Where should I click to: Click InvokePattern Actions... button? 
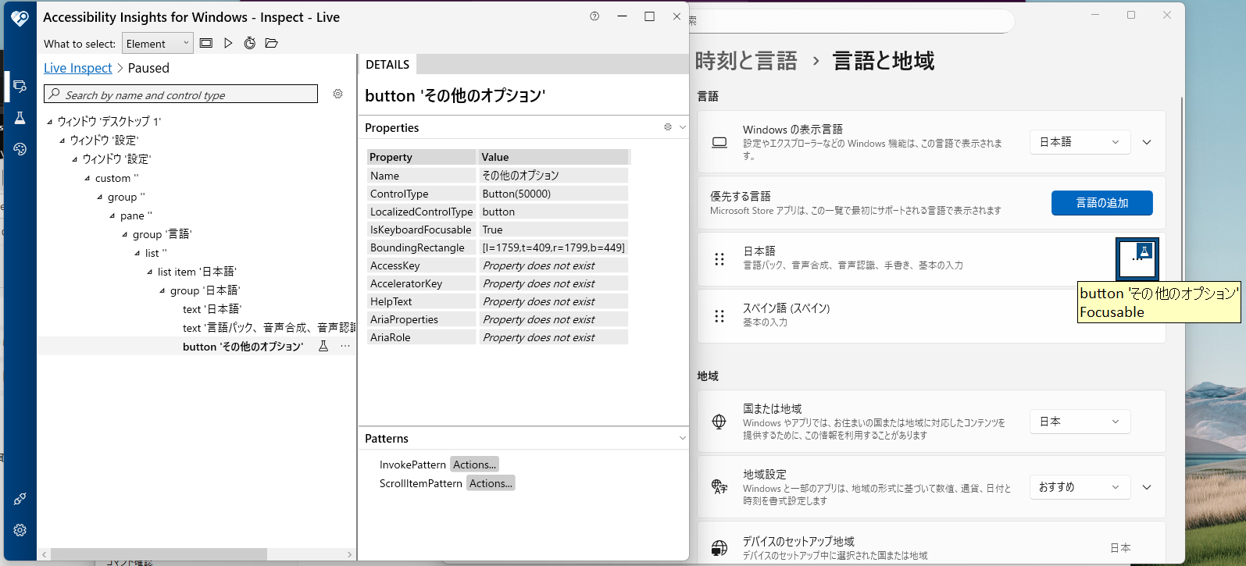click(474, 465)
